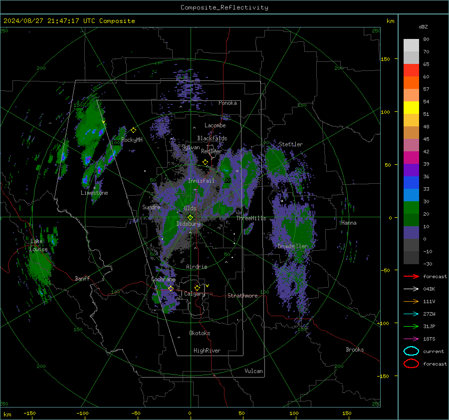449x420 pixels.
Task: Select the Limestone label
Action: tap(94, 193)
